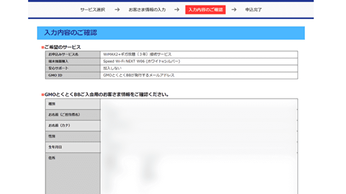Click the 加入しない support value
The width and height of the screenshot is (346, 194).
[112, 68]
